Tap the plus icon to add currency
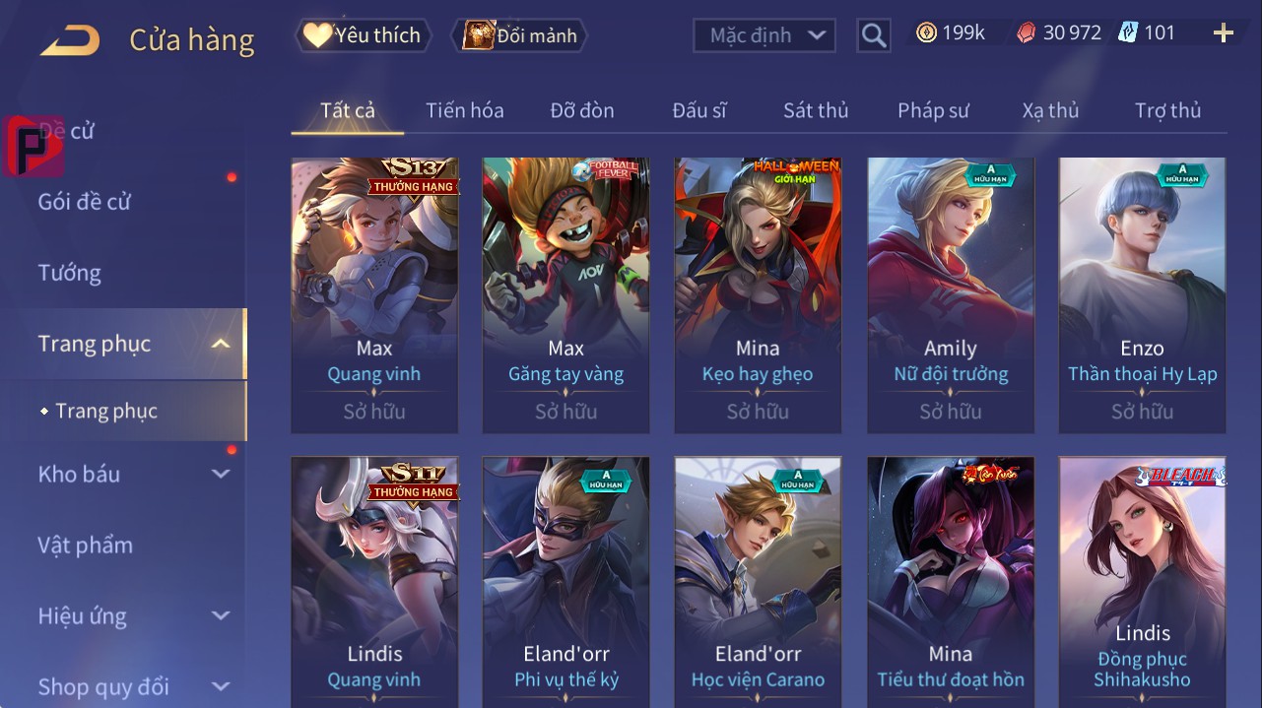The width and height of the screenshot is (1262, 708). (1224, 33)
